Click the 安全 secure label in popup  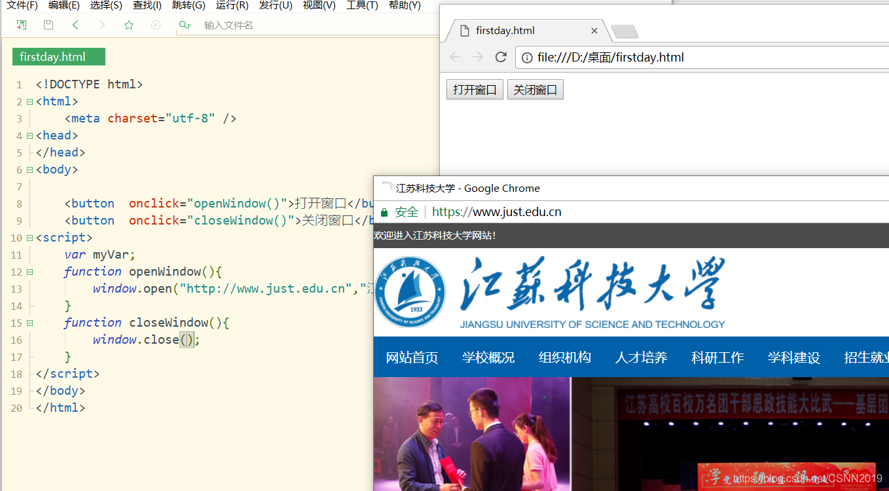coord(407,212)
